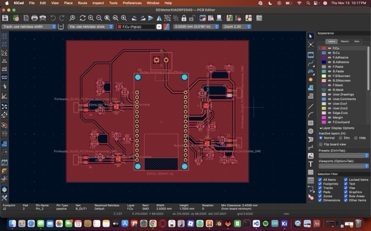Click the Undo arrow icon
The width and height of the screenshot is (371, 231).
pos(53,18)
